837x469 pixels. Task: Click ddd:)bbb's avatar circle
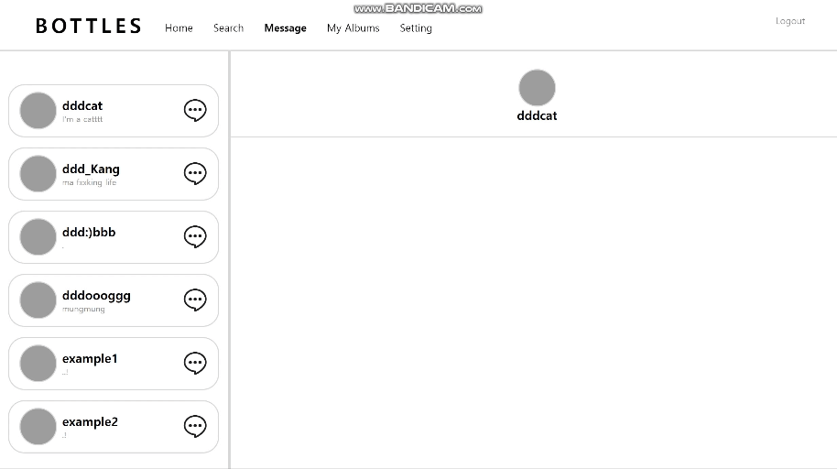click(38, 236)
